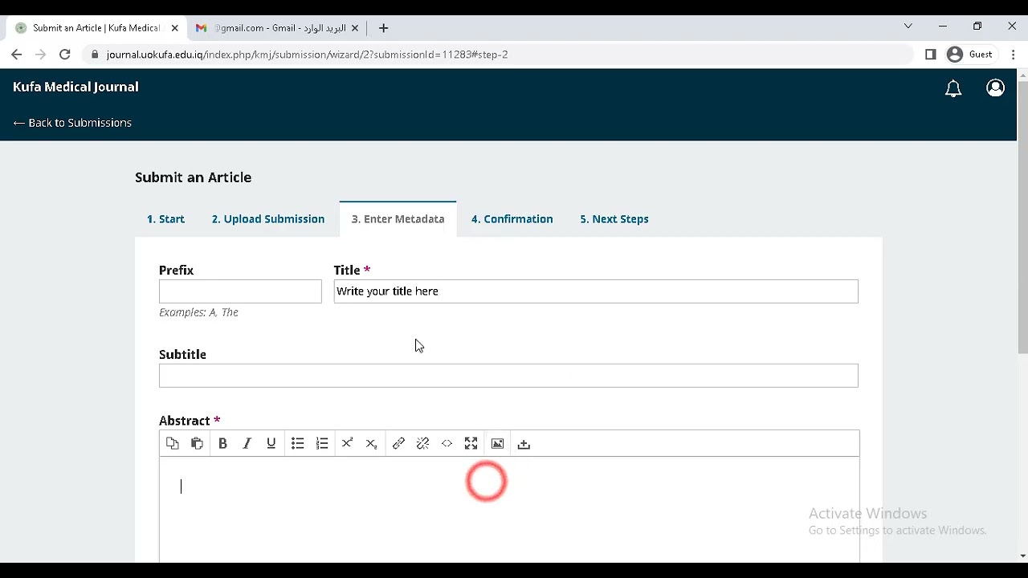The width and height of the screenshot is (1028, 578).
Task: Click the Kufa Medical Journal header link
Action: click(x=75, y=87)
